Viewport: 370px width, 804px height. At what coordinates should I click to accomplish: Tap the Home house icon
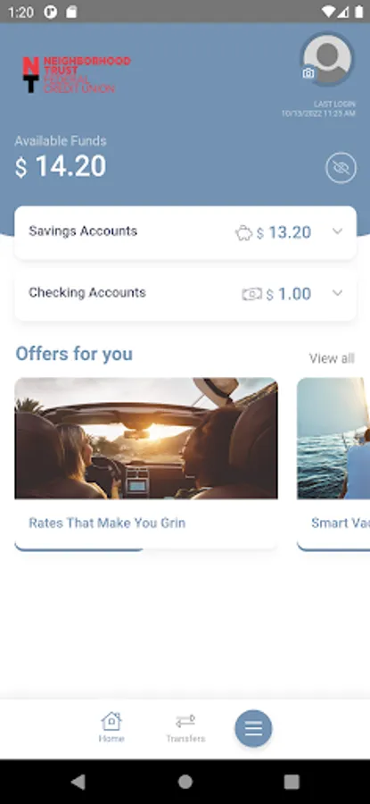(111, 721)
